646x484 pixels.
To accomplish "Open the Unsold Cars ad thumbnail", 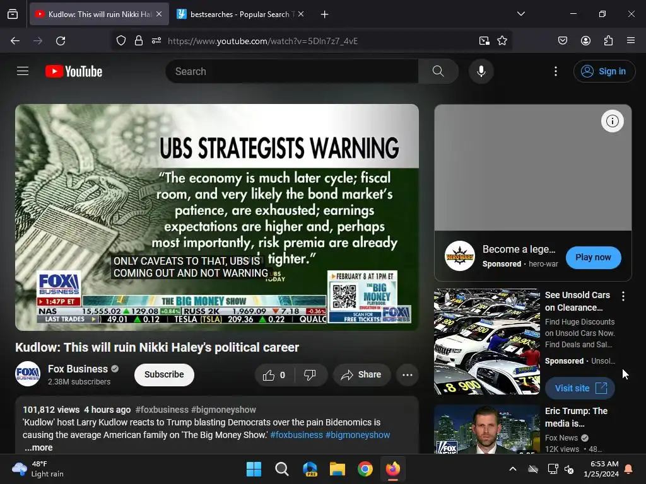I will click(486, 342).
